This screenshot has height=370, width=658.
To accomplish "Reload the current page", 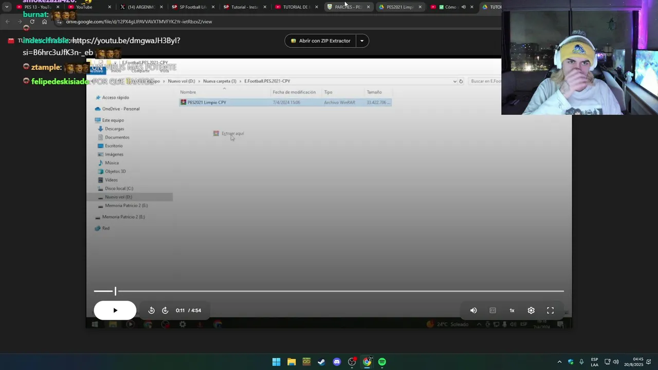I will point(32,22).
